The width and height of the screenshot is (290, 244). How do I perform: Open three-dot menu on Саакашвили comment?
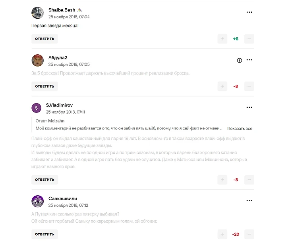(249, 201)
